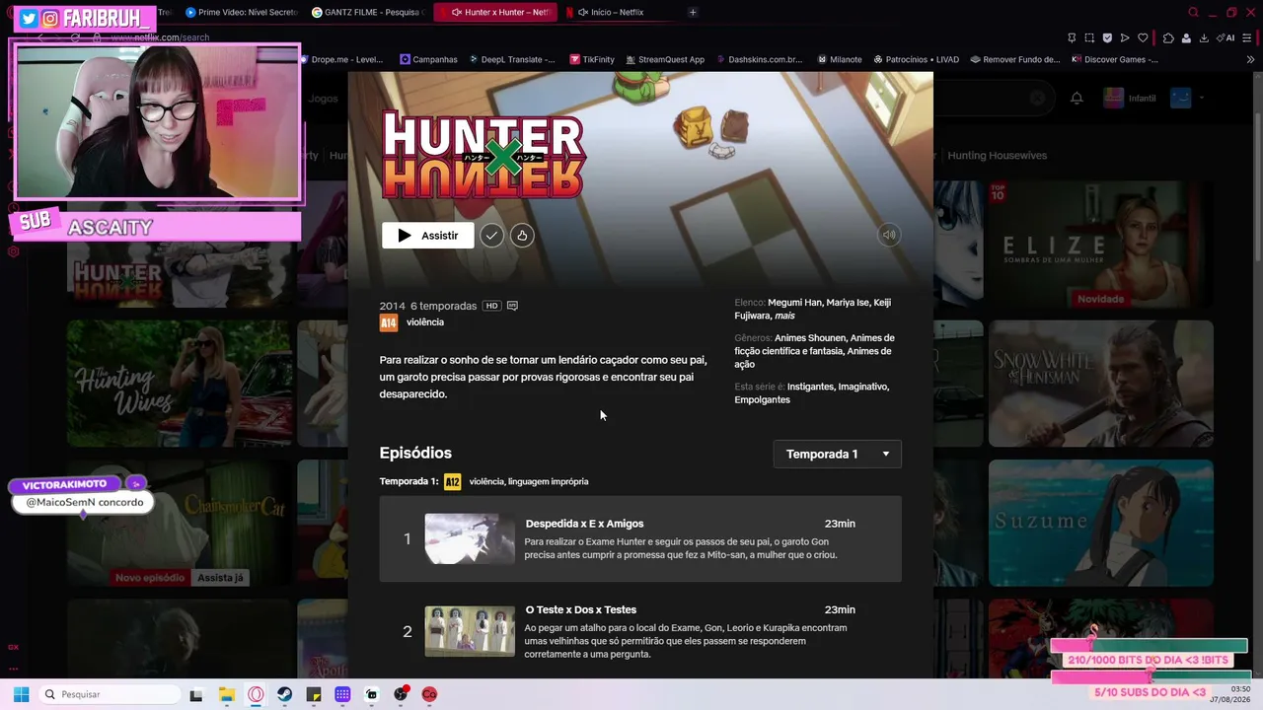Open Patrocínios LIVAD bookmark
1263x710 pixels.
(x=916, y=59)
